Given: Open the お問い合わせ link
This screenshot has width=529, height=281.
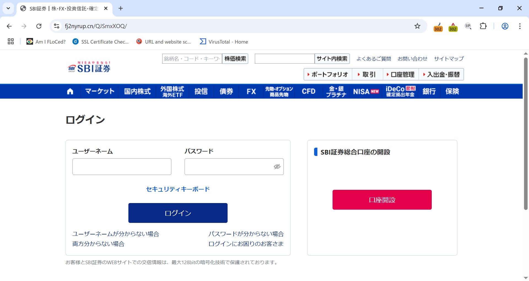Looking at the screenshot, I should click(x=412, y=59).
